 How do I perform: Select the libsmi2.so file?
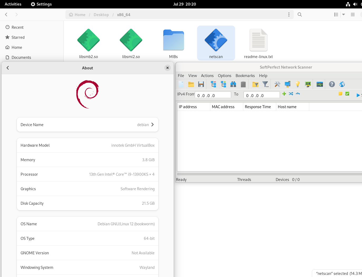(131, 43)
